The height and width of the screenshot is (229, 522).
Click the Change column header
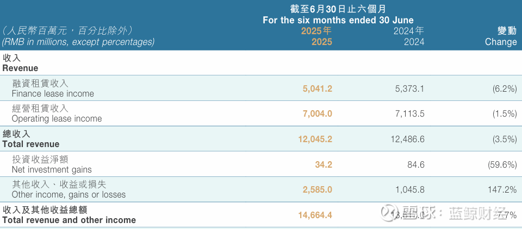(x=501, y=36)
